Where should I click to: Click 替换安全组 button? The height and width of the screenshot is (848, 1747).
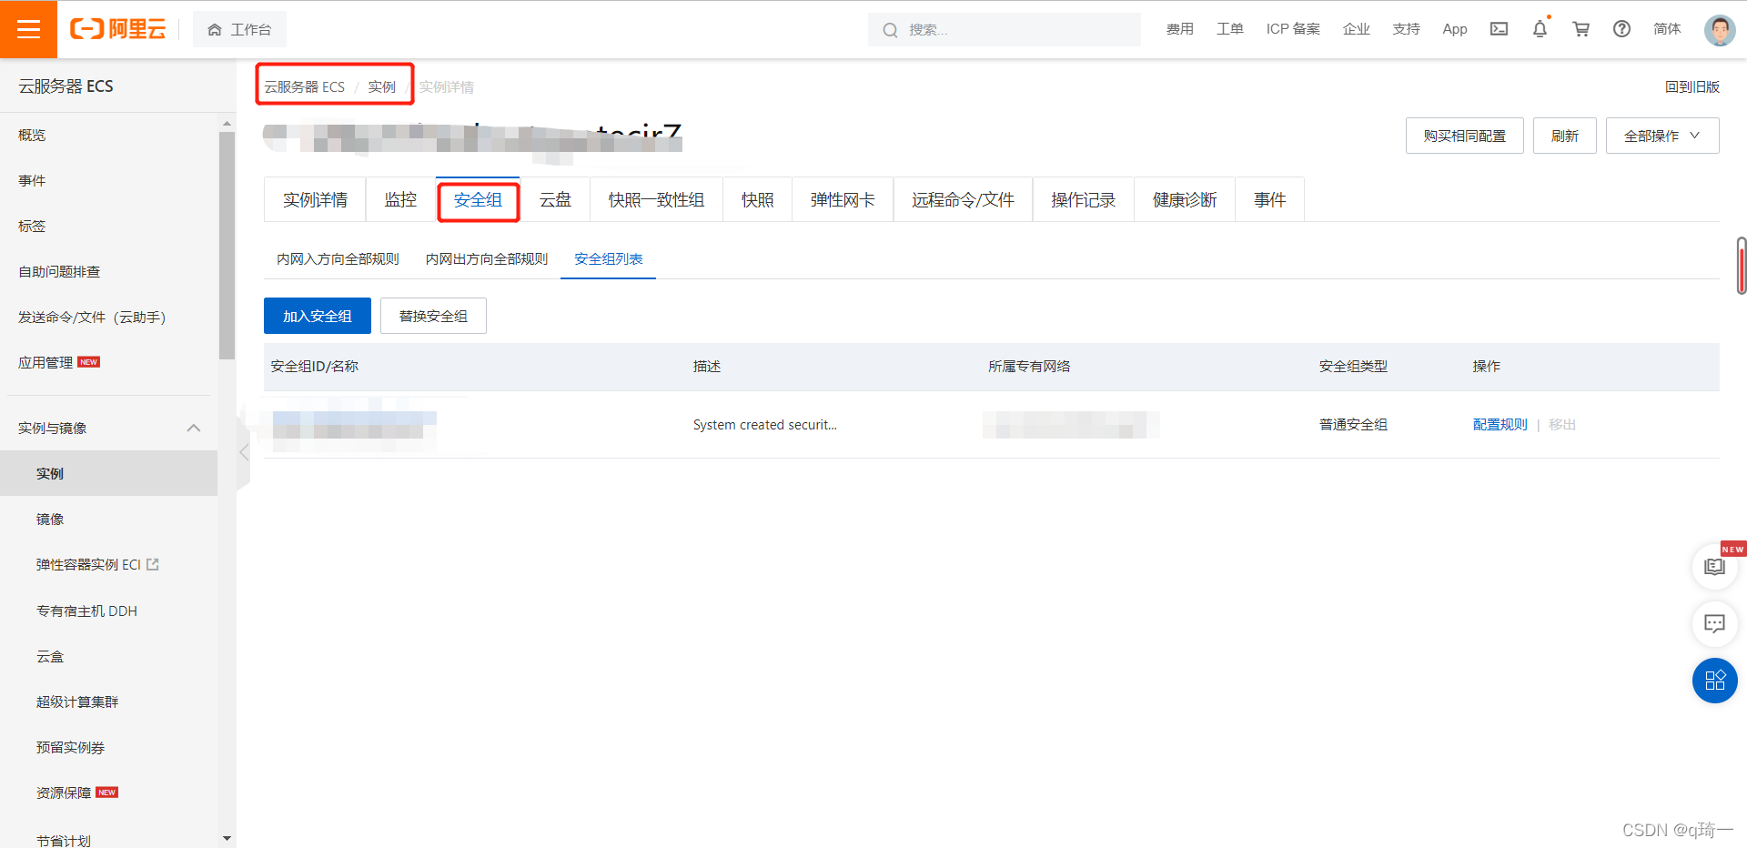point(433,316)
